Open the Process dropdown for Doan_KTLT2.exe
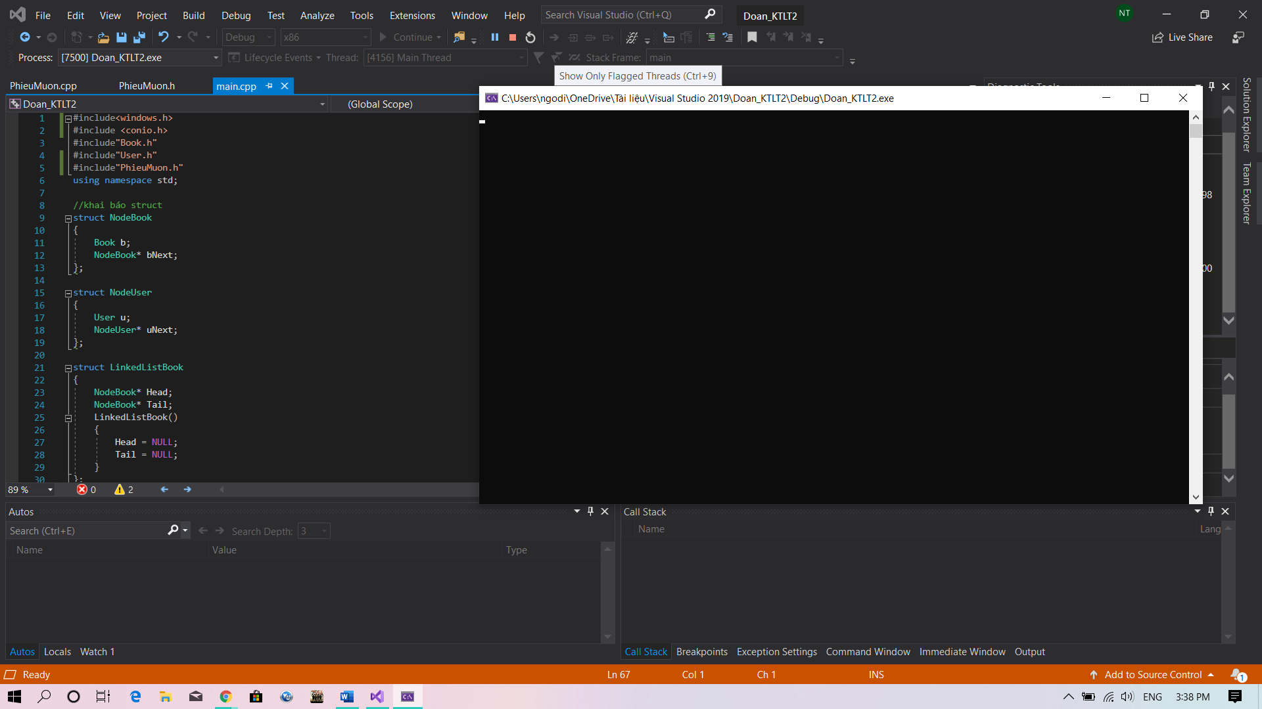The height and width of the screenshot is (709, 1262). coord(215,58)
